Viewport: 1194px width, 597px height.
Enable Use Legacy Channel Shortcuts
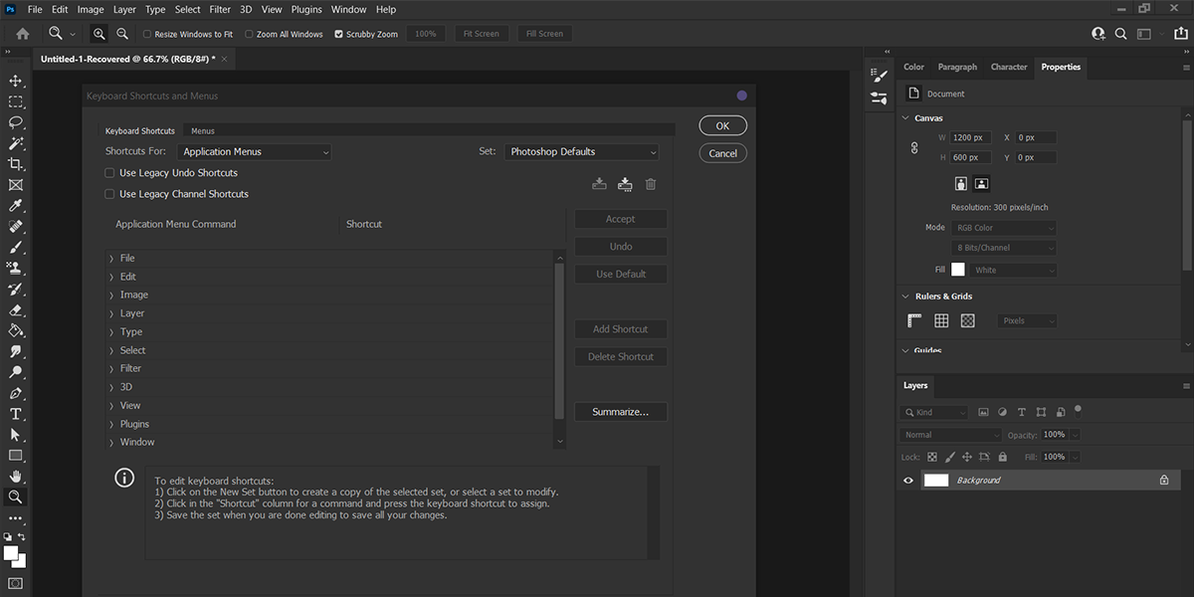click(x=109, y=193)
